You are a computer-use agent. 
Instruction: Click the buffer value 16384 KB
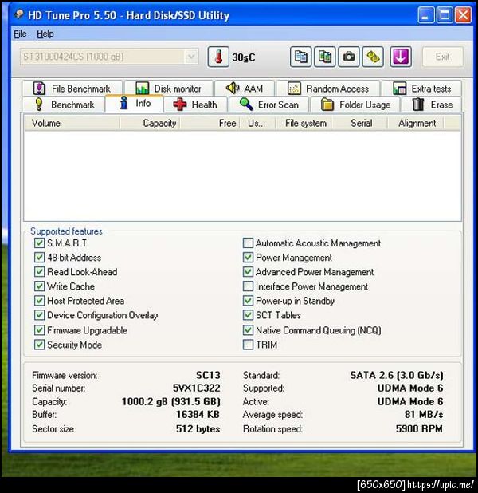point(198,414)
